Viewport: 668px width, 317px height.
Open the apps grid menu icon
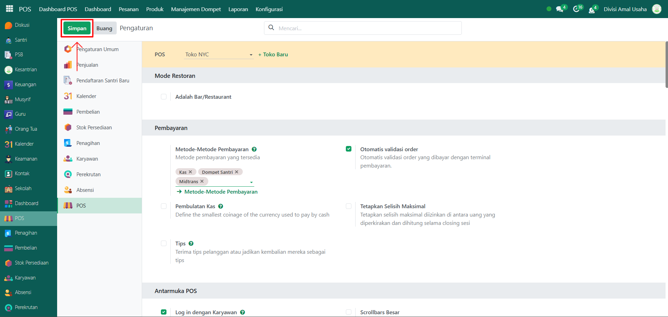coord(9,9)
